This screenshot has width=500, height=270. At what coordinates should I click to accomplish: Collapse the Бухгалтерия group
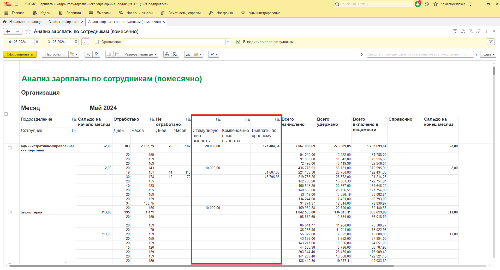[10, 212]
